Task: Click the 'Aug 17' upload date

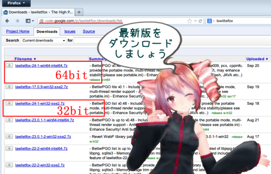Action: click(x=253, y=137)
